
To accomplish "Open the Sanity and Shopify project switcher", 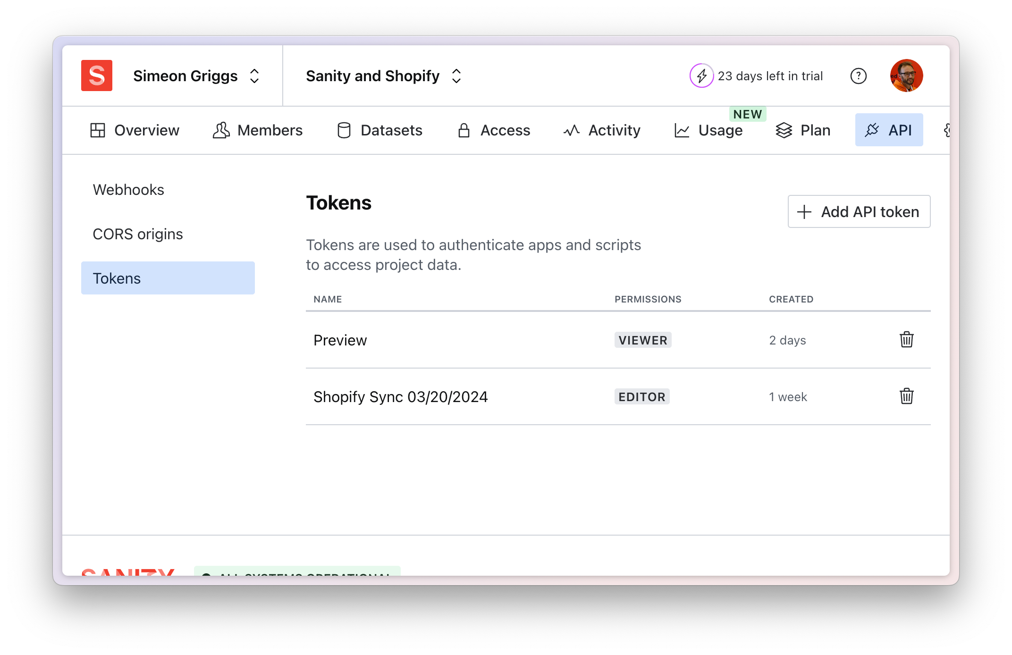I will point(383,76).
